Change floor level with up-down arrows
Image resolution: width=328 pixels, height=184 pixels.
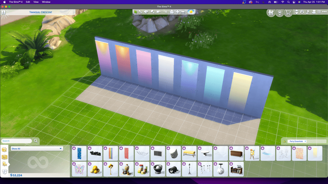coord(297,12)
